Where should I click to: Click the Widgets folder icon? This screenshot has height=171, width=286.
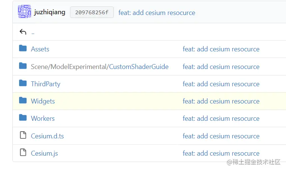23,101
